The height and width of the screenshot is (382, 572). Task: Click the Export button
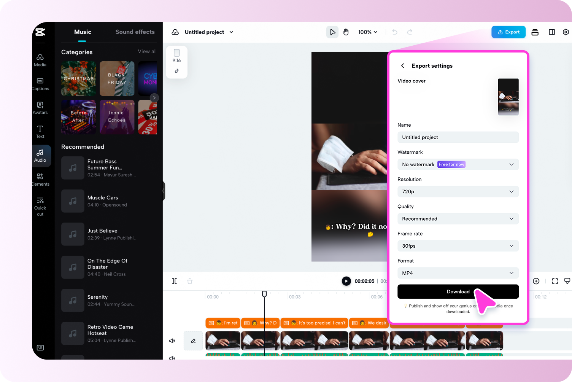click(x=508, y=32)
